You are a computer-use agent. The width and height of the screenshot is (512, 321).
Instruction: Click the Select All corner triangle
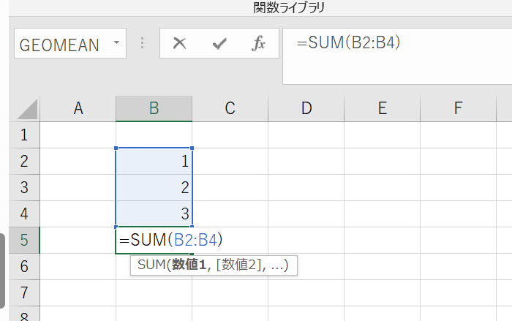27,110
